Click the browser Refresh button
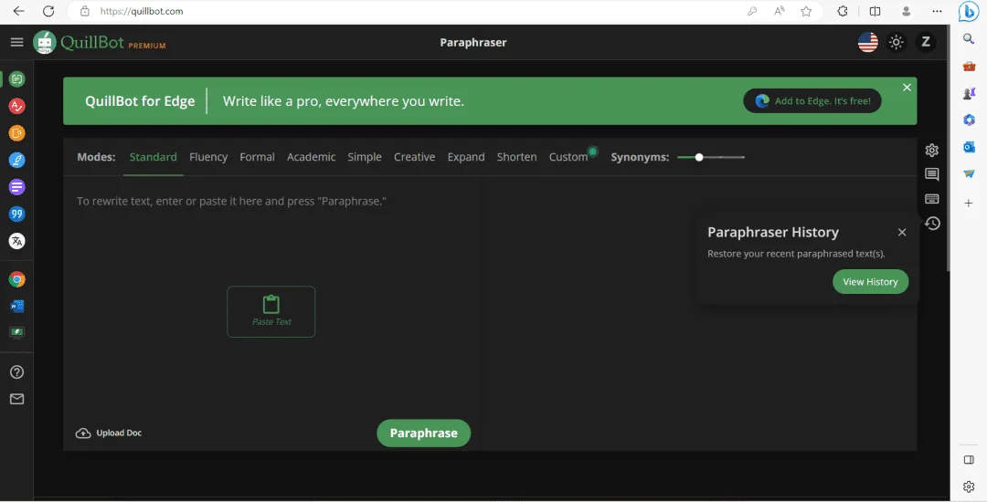The image size is (987, 502). coord(48,11)
